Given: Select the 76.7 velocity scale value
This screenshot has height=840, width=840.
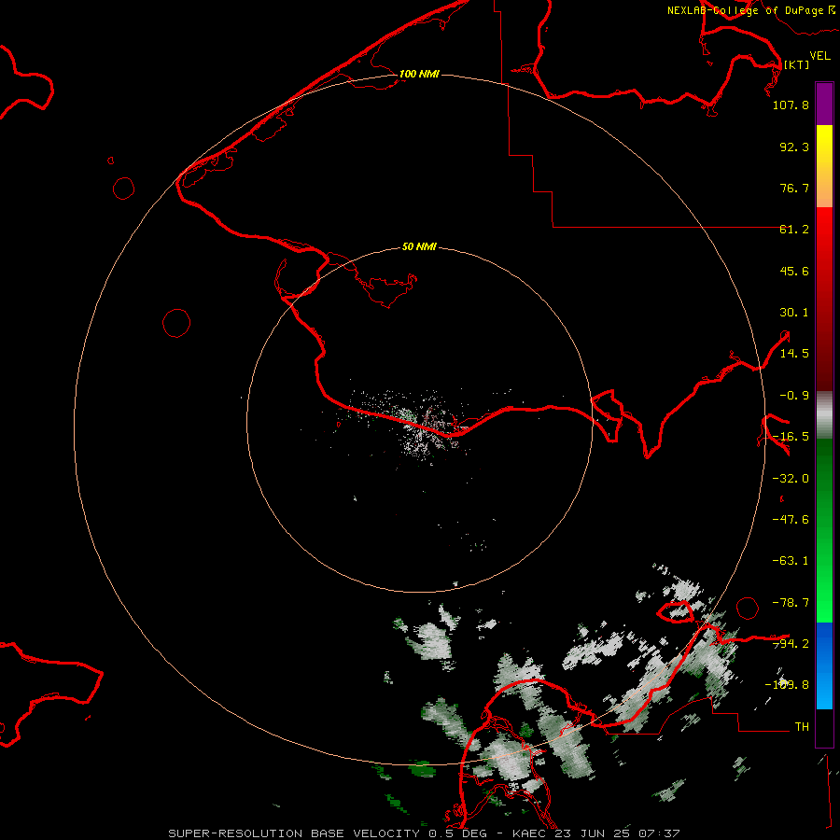Looking at the screenshot, I should click(x=794, y=188).
